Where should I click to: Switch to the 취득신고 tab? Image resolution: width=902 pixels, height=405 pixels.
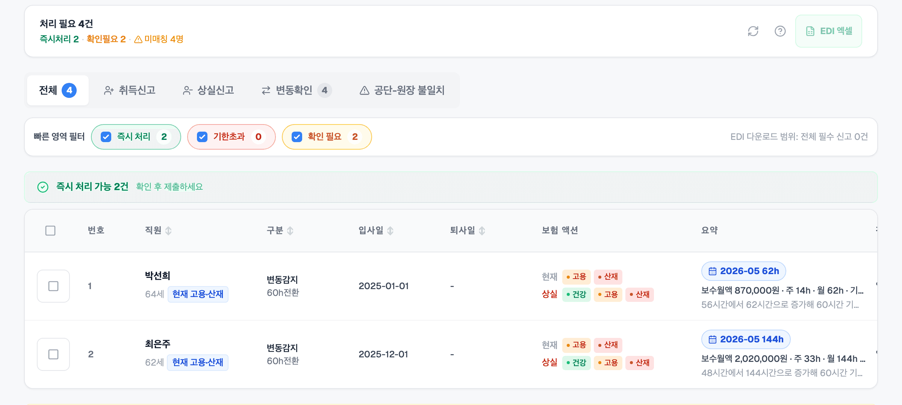[130, 90]
